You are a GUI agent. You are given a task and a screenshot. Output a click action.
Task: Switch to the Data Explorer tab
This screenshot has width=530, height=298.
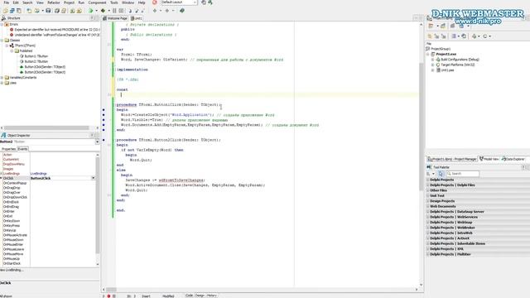tap(513, 159)
